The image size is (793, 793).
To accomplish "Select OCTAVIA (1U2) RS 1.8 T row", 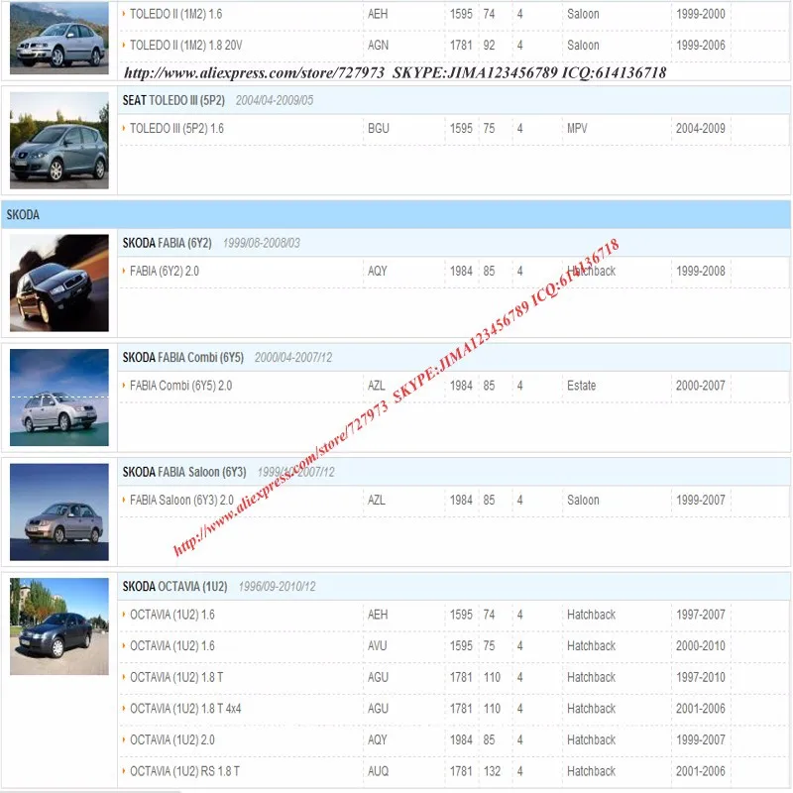I will point(454,771).
